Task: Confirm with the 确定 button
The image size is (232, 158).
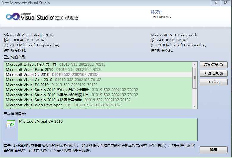Action: tap(213, 150)
